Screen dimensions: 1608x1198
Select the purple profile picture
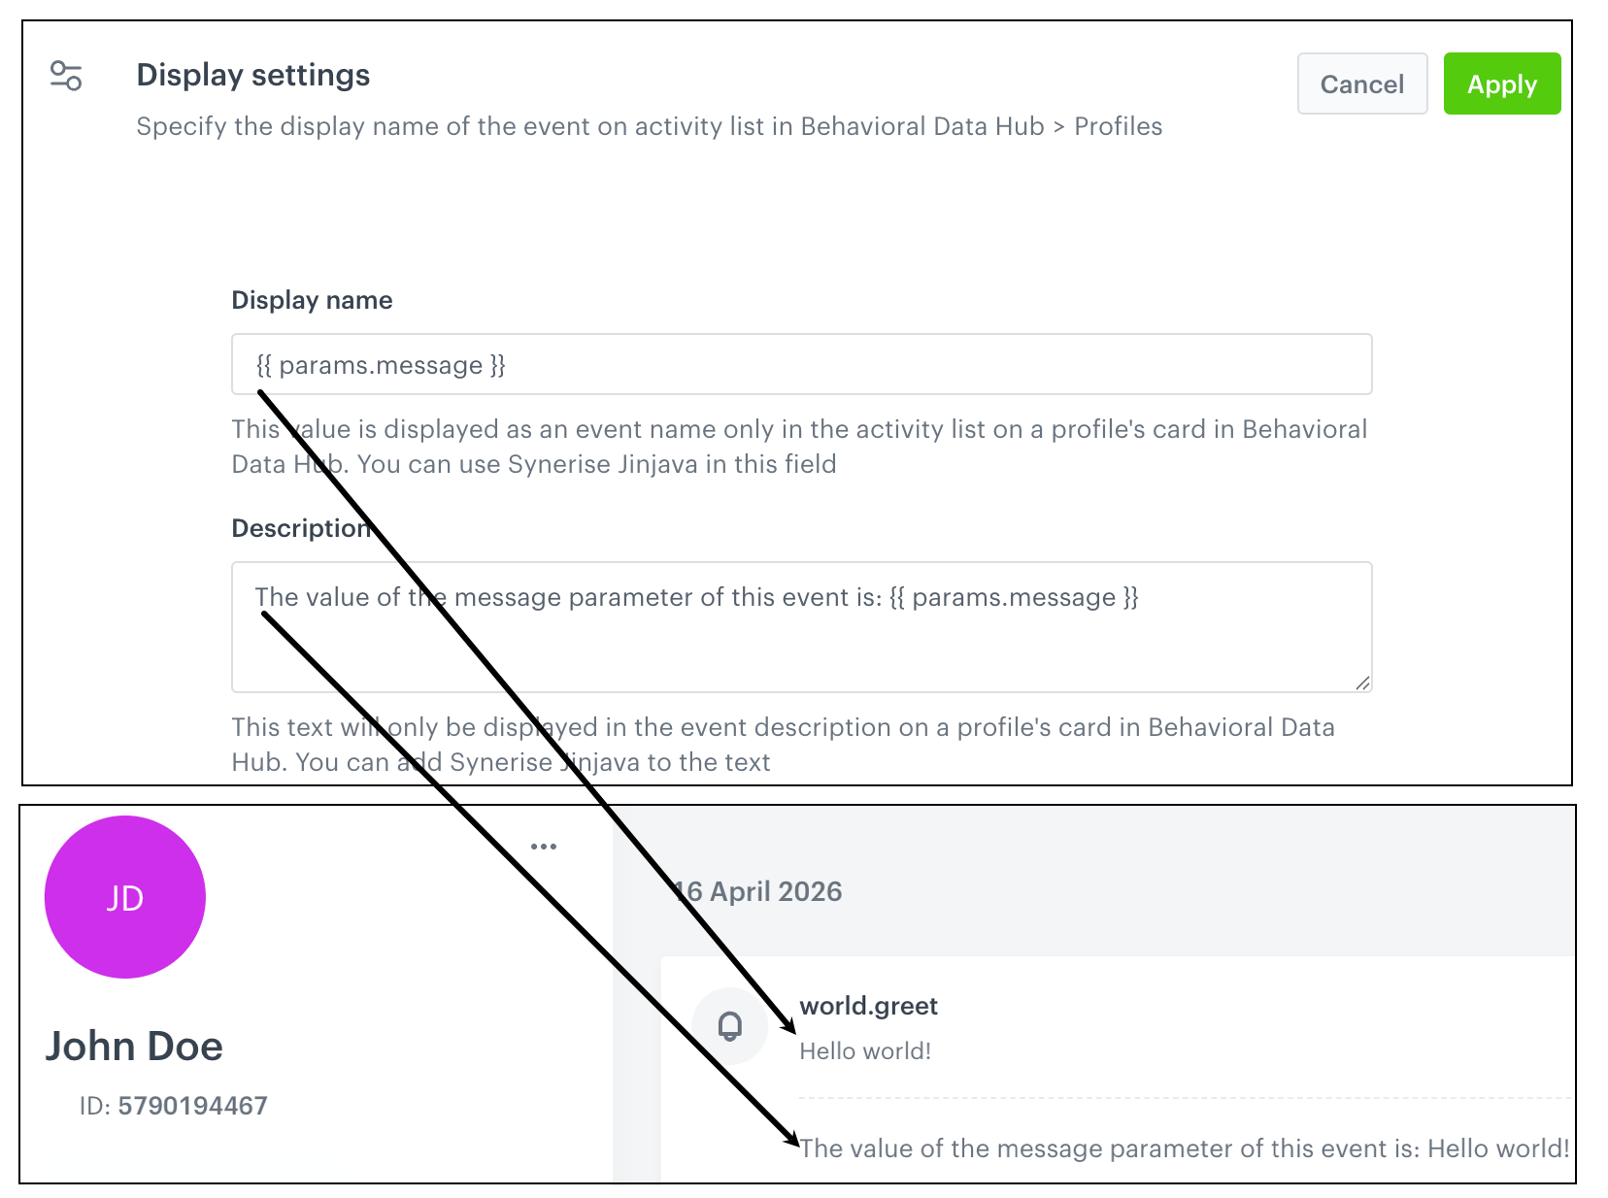click(124, 897)
